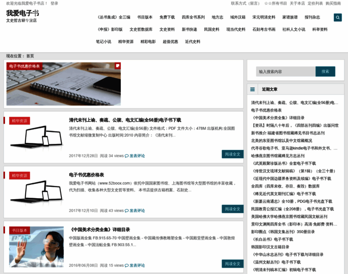The image size is (348, 274).
Task: Focus the 输入搜索内容 search input field
Action: point(286,72)
